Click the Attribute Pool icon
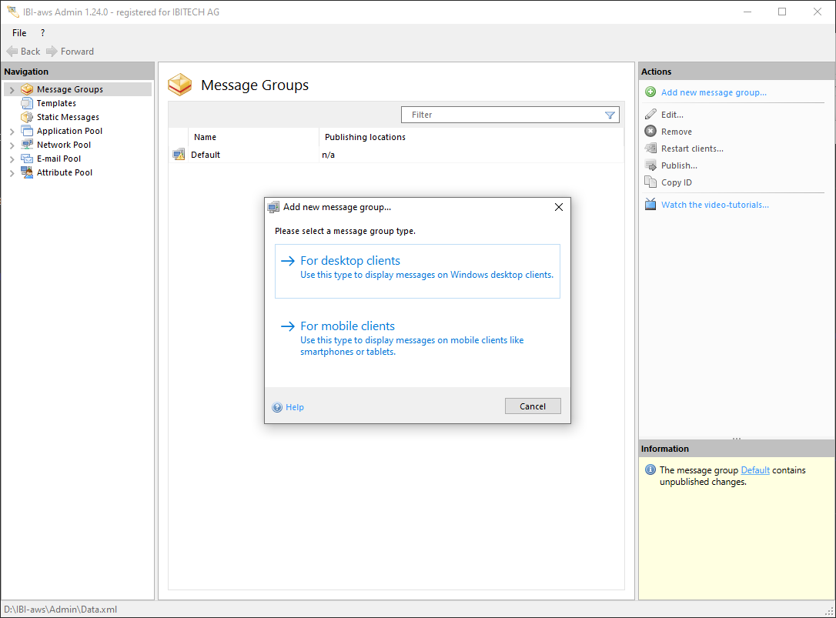 tap(27, 172)
